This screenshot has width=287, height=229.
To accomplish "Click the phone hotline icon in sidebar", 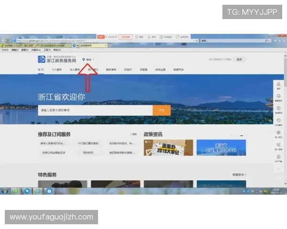I will click(278, 145).
